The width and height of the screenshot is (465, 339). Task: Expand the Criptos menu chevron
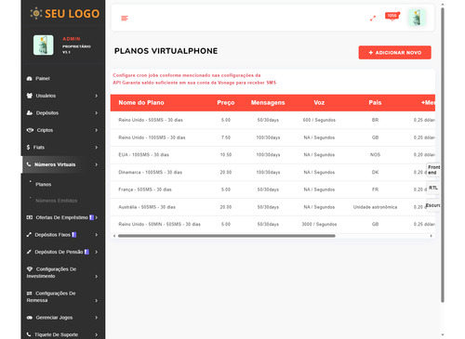point(97,130)
